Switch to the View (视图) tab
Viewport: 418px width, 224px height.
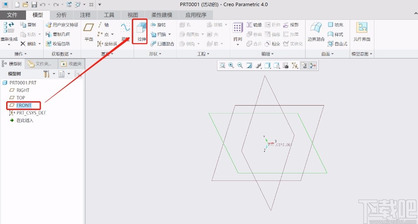(x=133, y=15)
